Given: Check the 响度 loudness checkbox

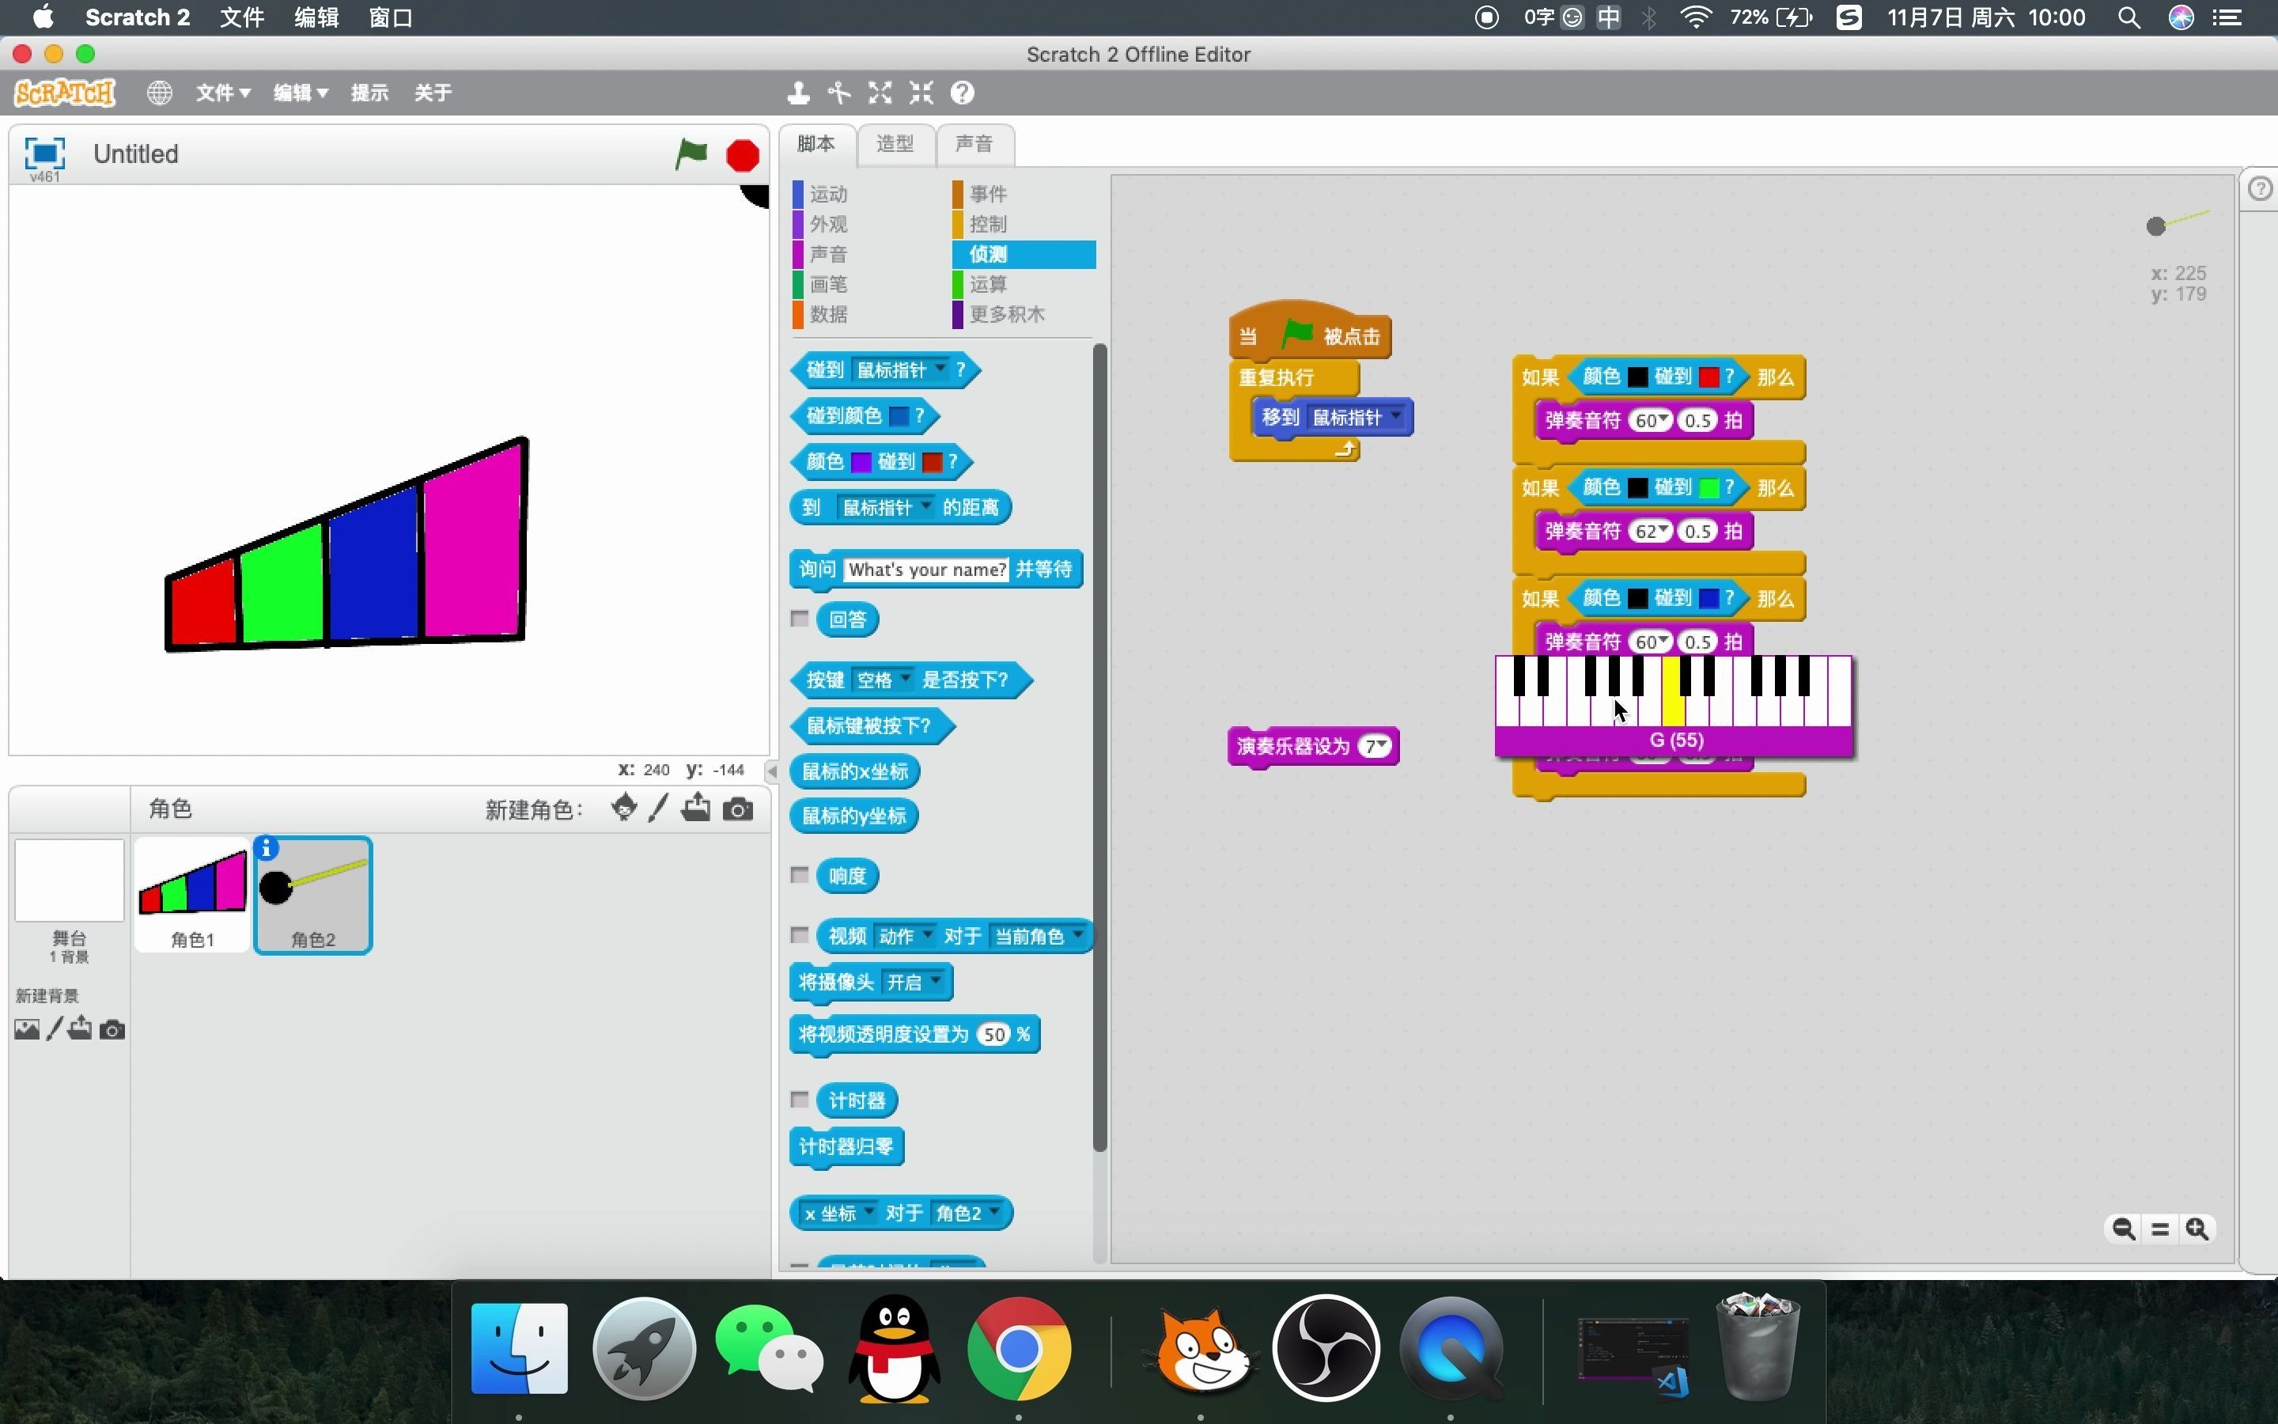Looking at the screenshot, I should [x=799, y=875].
